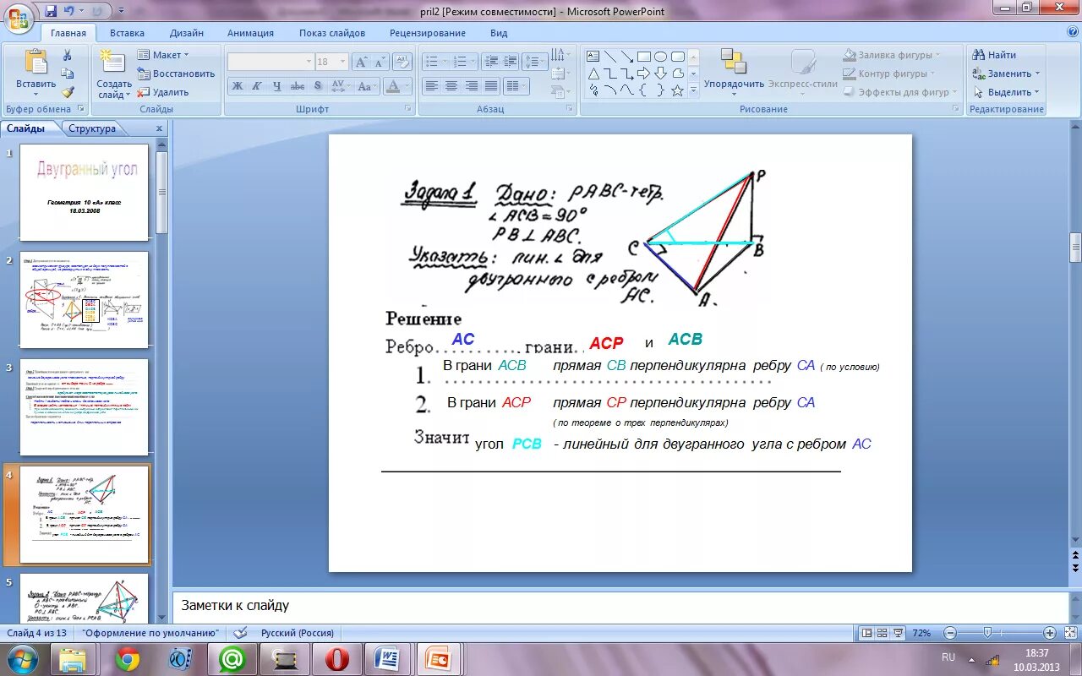Insert a text box shape

[593, 57]
